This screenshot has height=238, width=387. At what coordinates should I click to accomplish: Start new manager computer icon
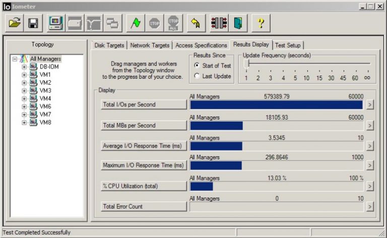coord(56,23)
